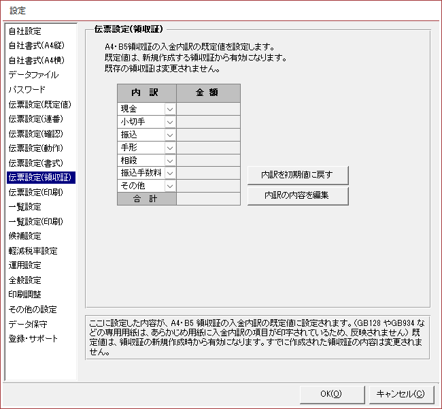The width and height of the screenshot is (442, 409).
Task: Click the 金額 field for その他
Action: 208,186
